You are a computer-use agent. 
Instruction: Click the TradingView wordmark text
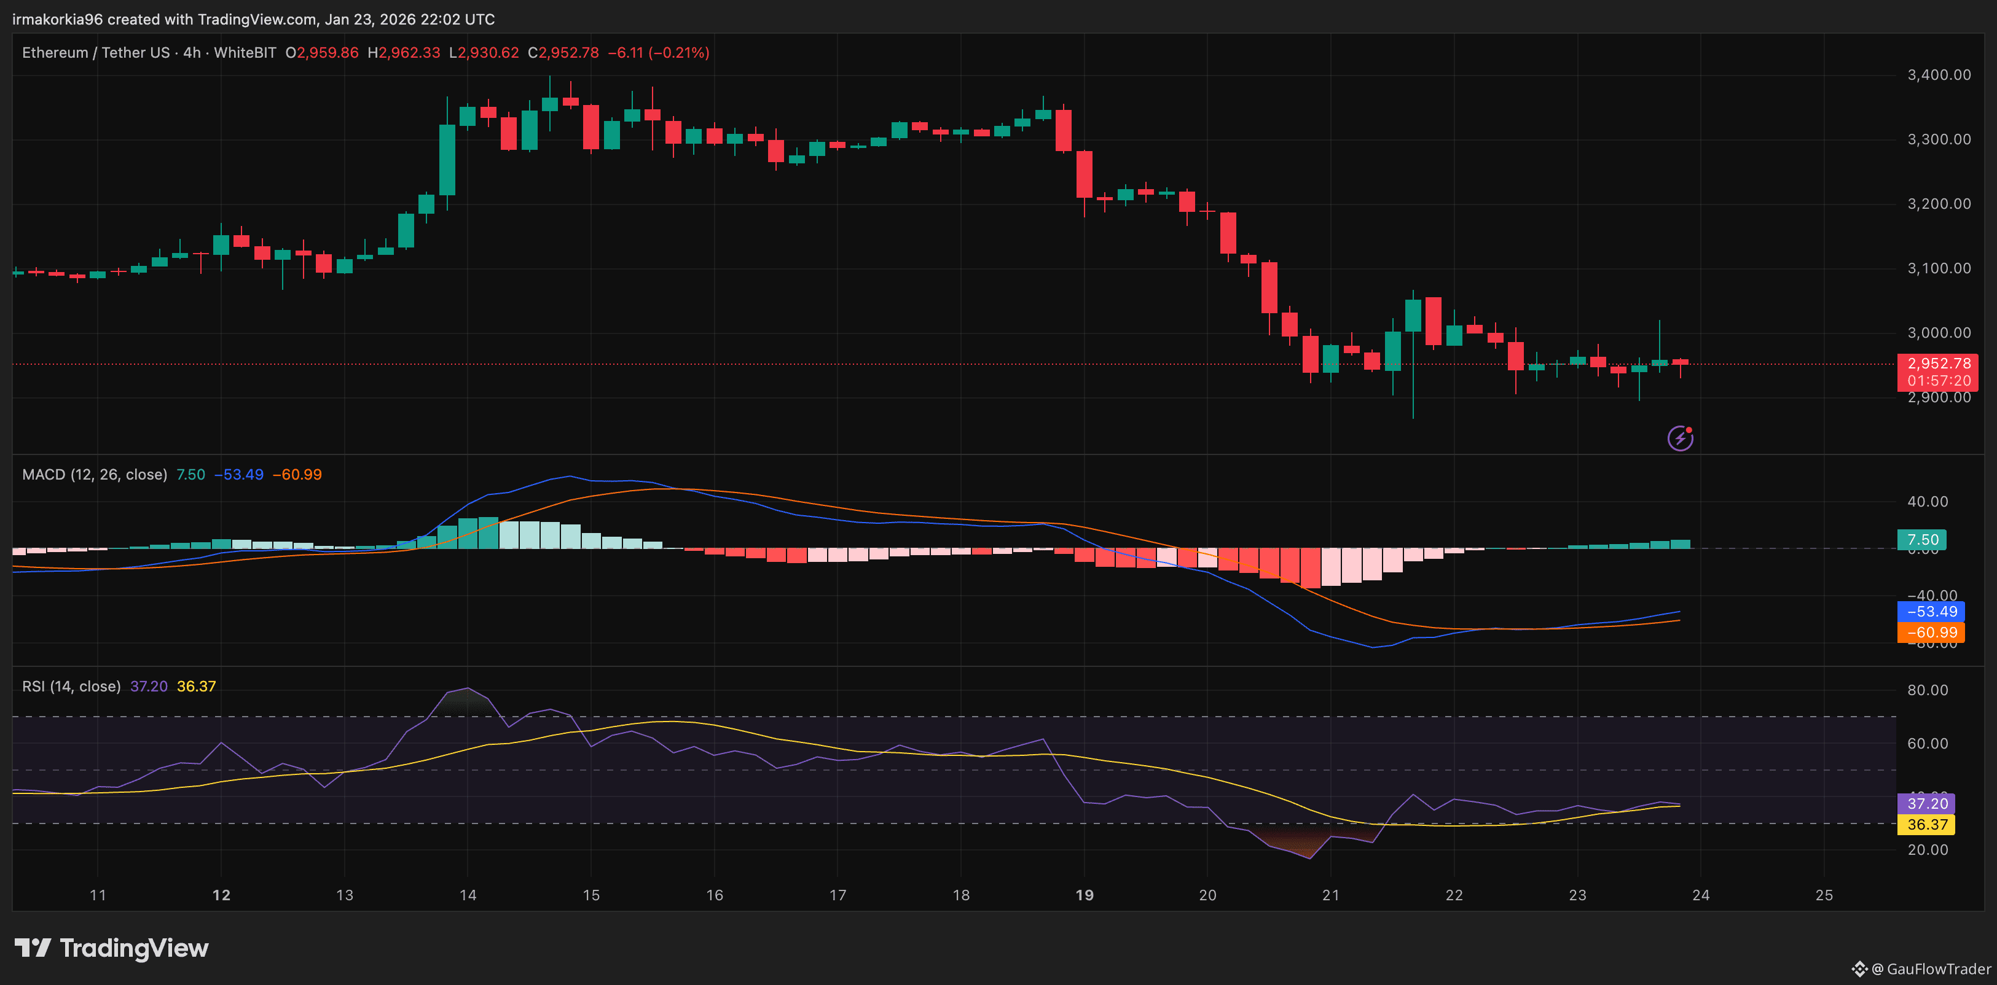pyautogui.click(x=134, y=948)
